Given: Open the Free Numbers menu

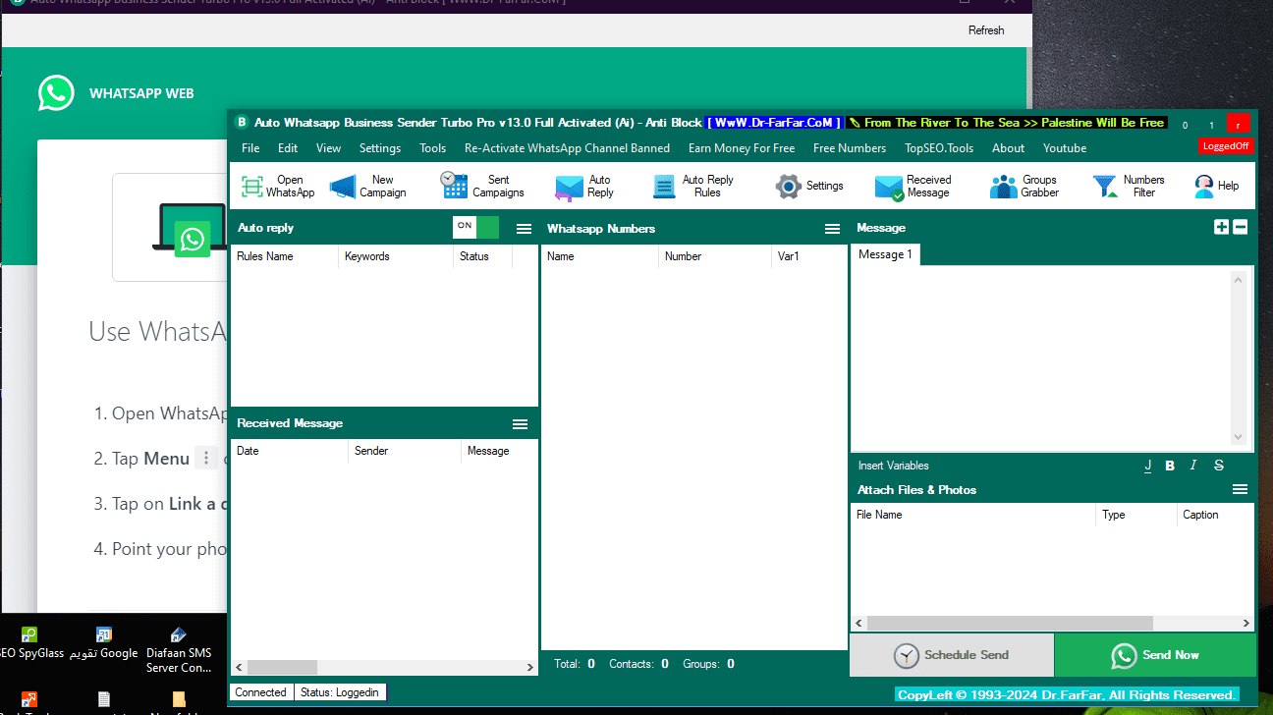Looking at the screenshot, I should (850, 148).
